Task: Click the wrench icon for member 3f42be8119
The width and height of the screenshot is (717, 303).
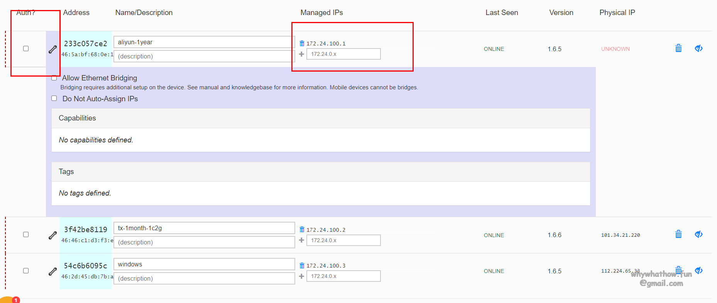Action: [x=53, y=235]
